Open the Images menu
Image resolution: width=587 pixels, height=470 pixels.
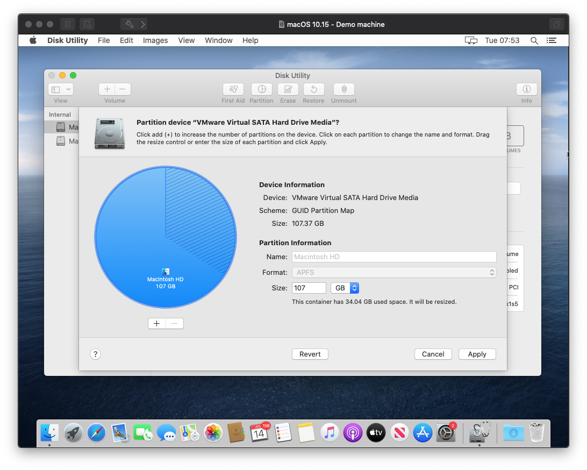tap(155, 40)
